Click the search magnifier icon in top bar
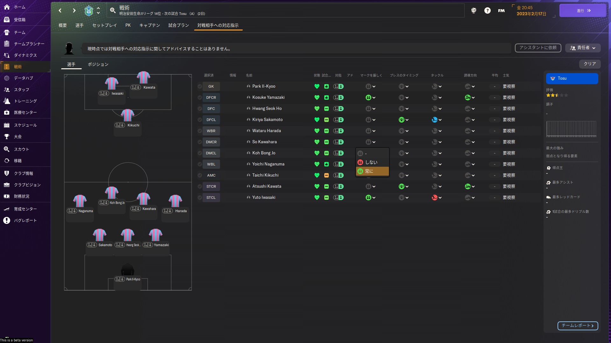The image size is (611, 343). [x=113, y=10]
